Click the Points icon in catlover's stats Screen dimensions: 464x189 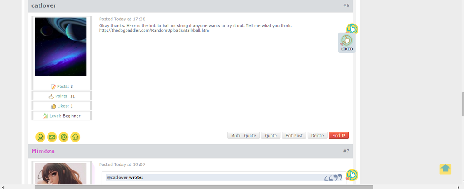coord(52,96)
